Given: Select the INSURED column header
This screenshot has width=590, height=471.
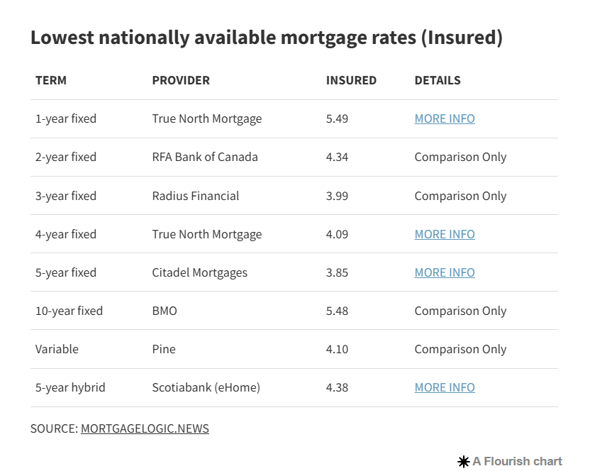Looking at the screenshot, I should tap(351, 81).
